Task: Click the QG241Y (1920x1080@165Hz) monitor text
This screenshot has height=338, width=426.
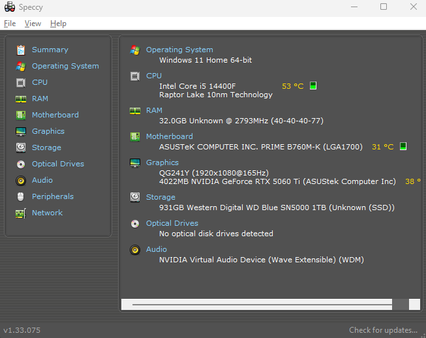Action: pyautogui.click(x=214, y=173)
